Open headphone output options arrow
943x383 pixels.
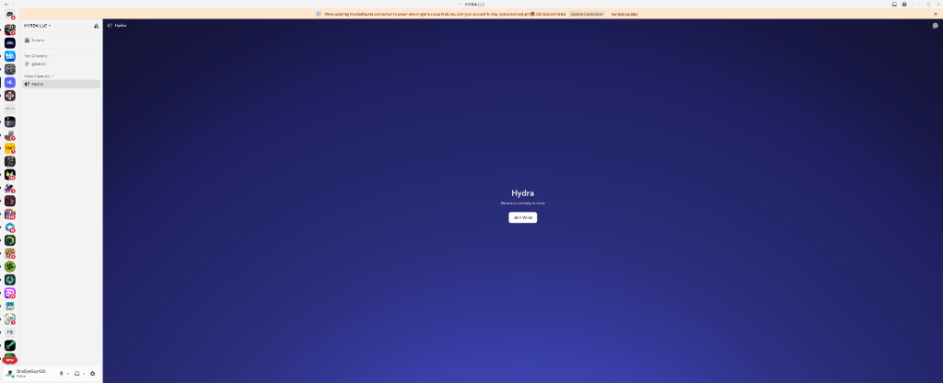click(x=84, y=374)
